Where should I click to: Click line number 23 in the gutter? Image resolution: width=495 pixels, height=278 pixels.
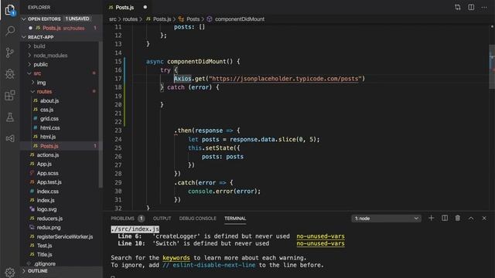(118, 131)
